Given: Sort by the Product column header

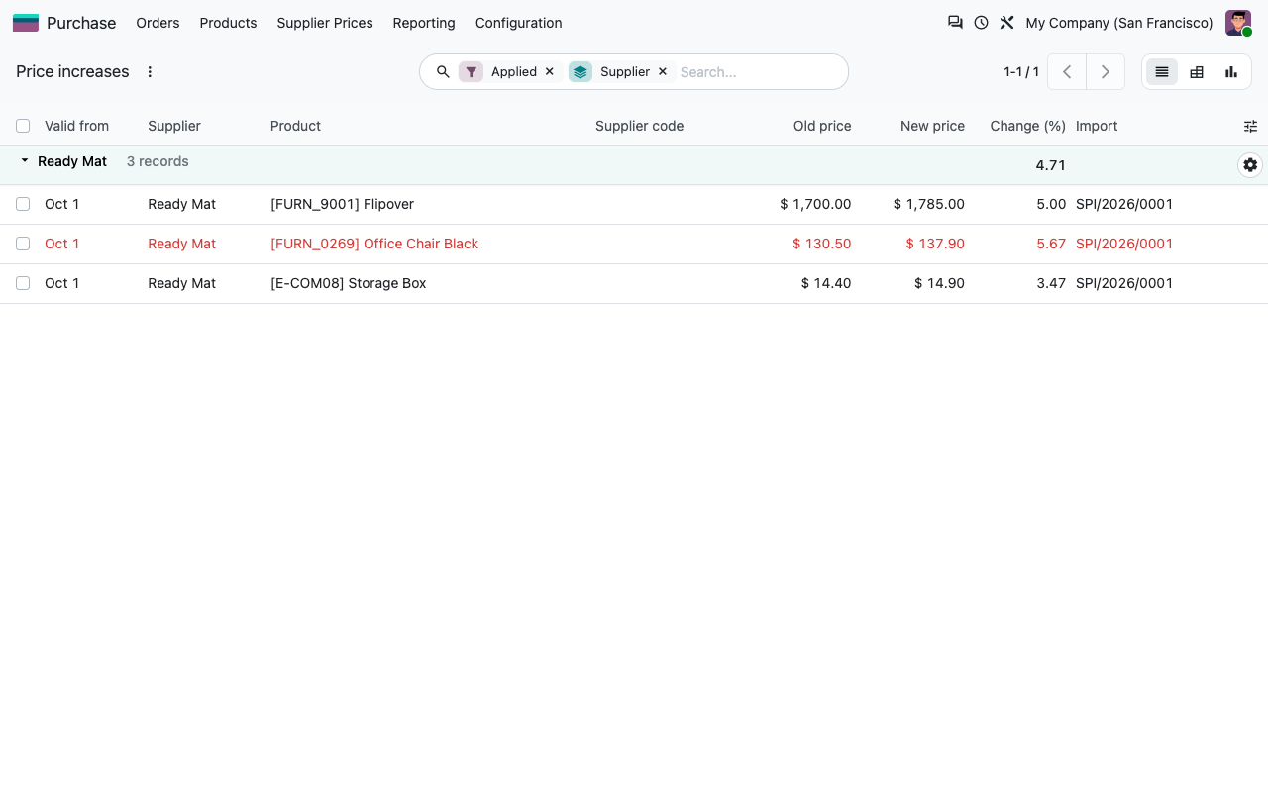Looking at the screenshot, I should (295, 126).
